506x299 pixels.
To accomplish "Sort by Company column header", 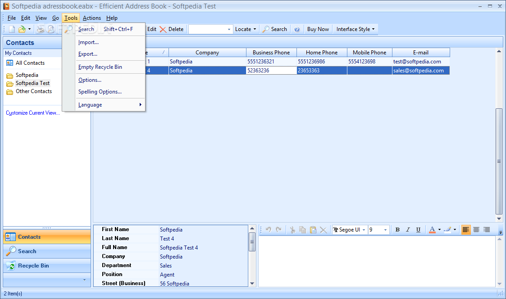I will pos(207,53).
